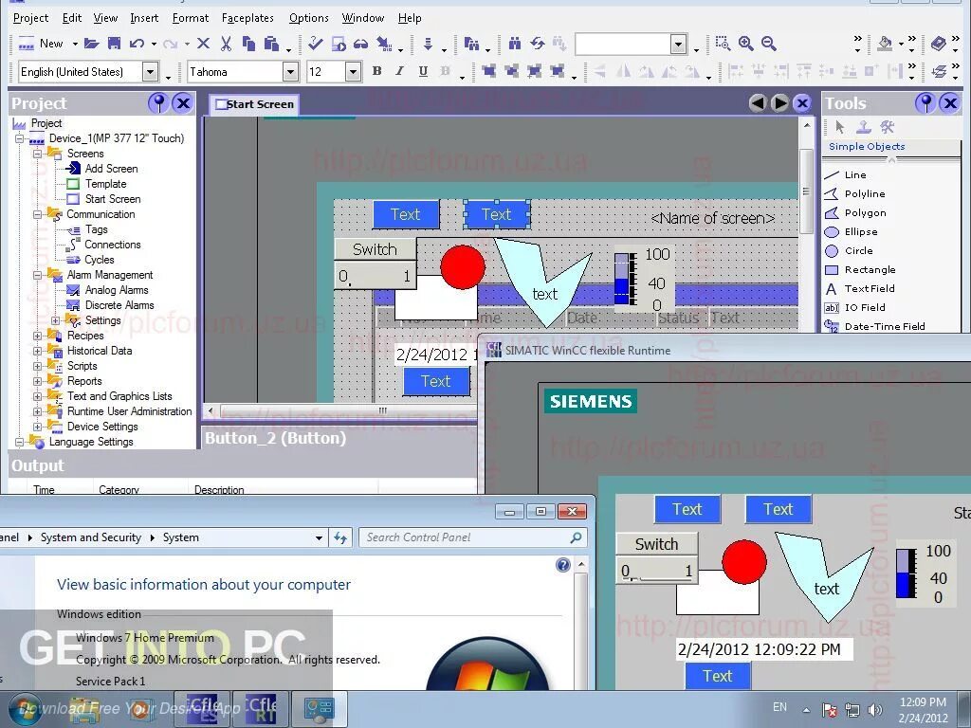The height and width of the screenshot is (728, 971).
Task: Switch to the Start Screen tab
Action: click(254, 104)
